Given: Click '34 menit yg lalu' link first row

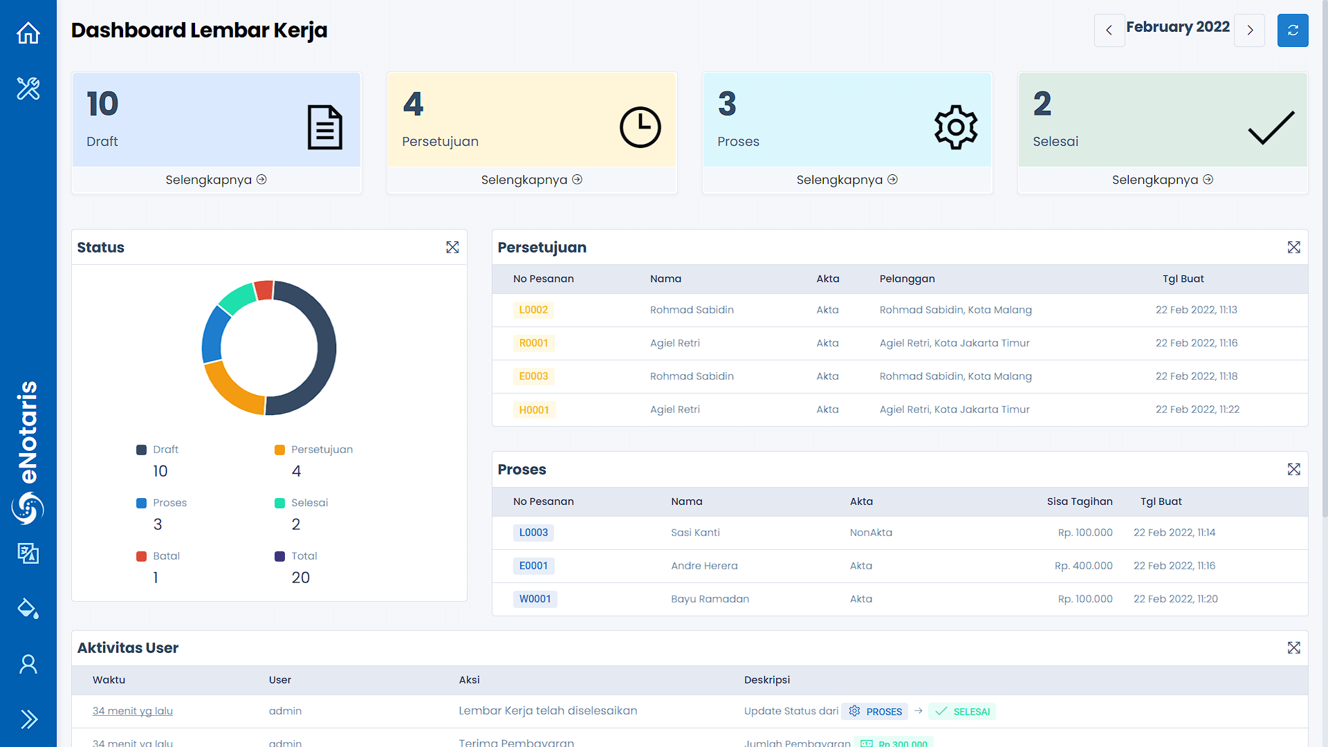Looking at the screenshot, I should point(133,711).
